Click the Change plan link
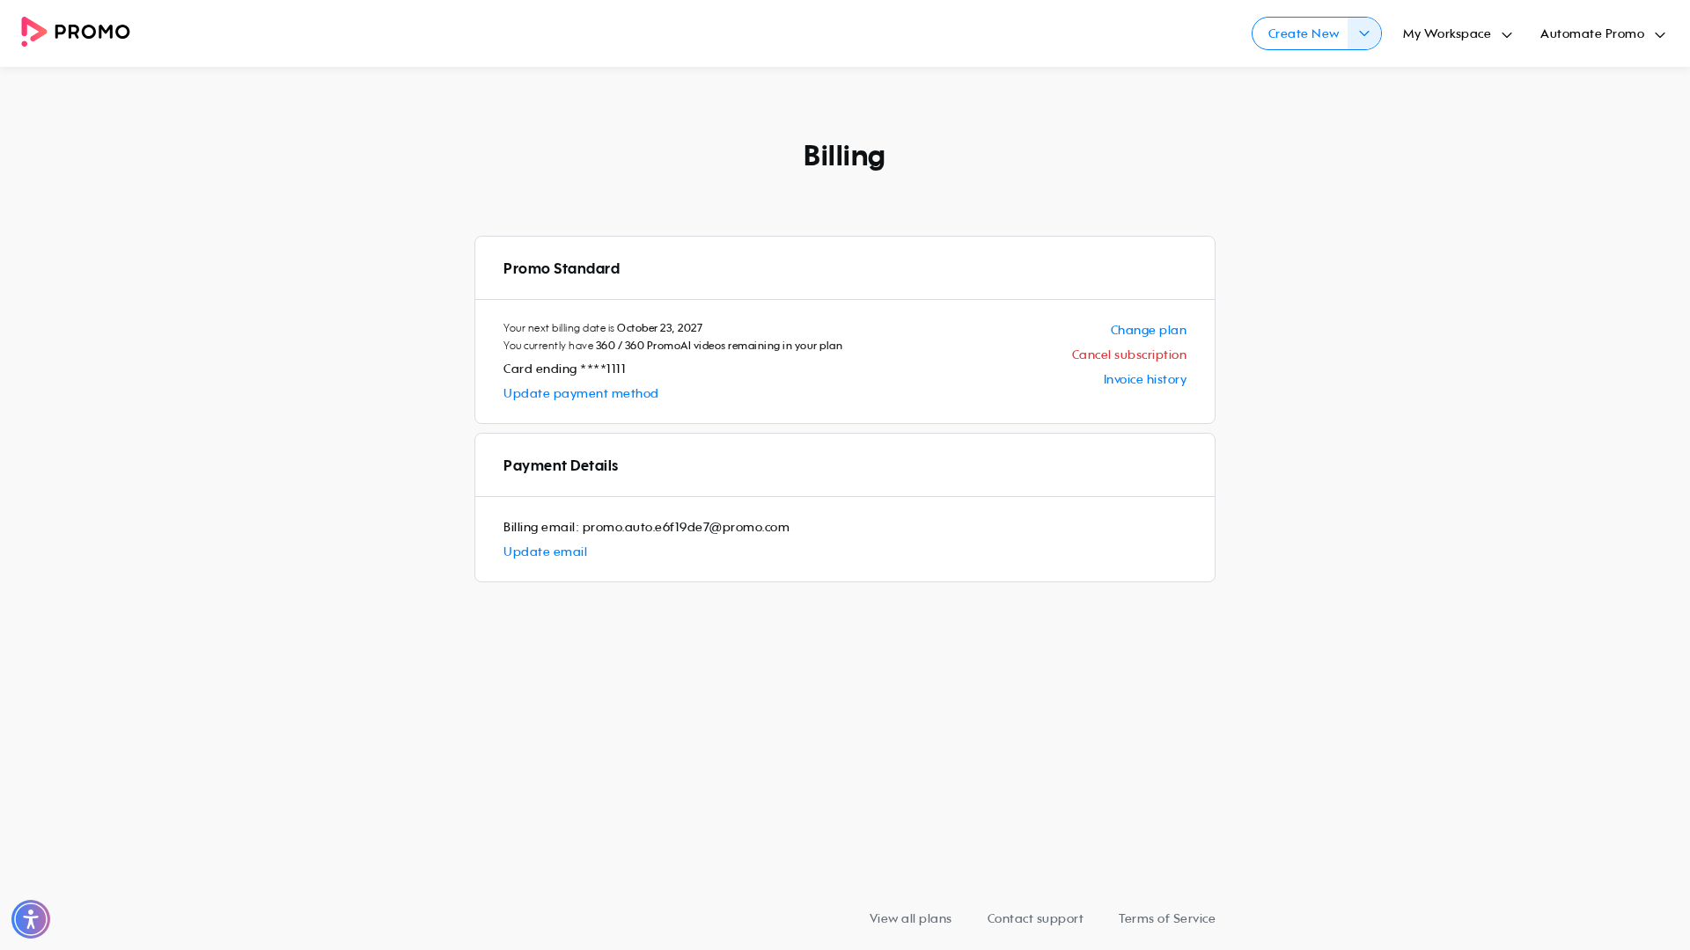 [x=1148, y=331]
